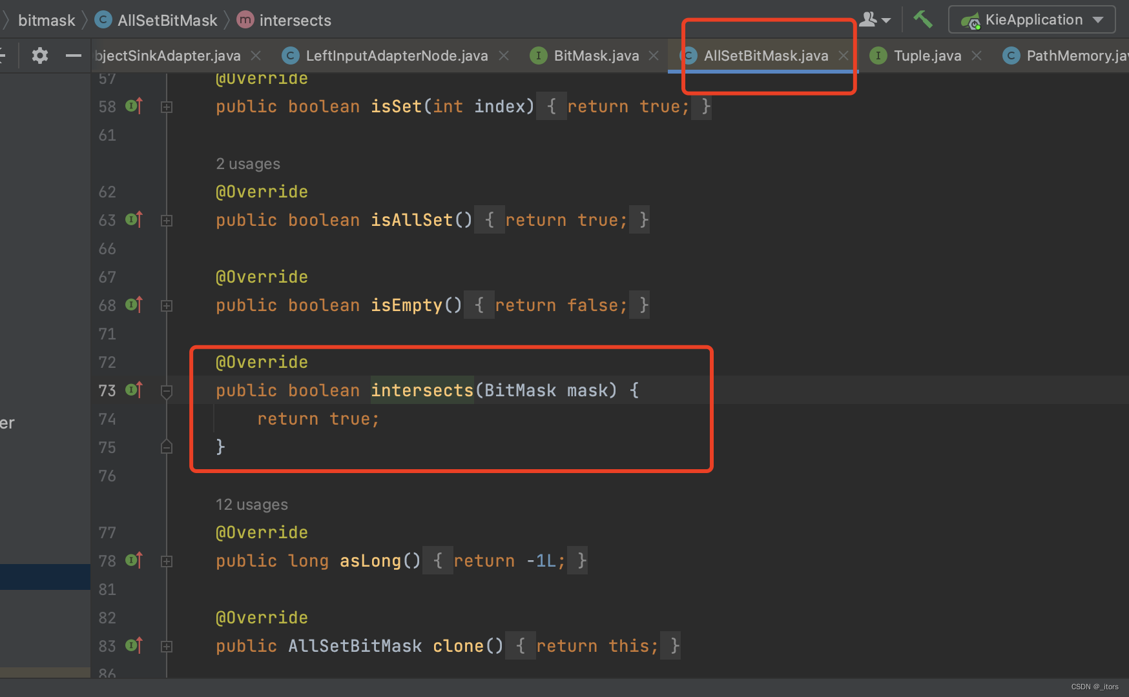
Task: Expand the folded isSet method
Action: coord(167,107)
